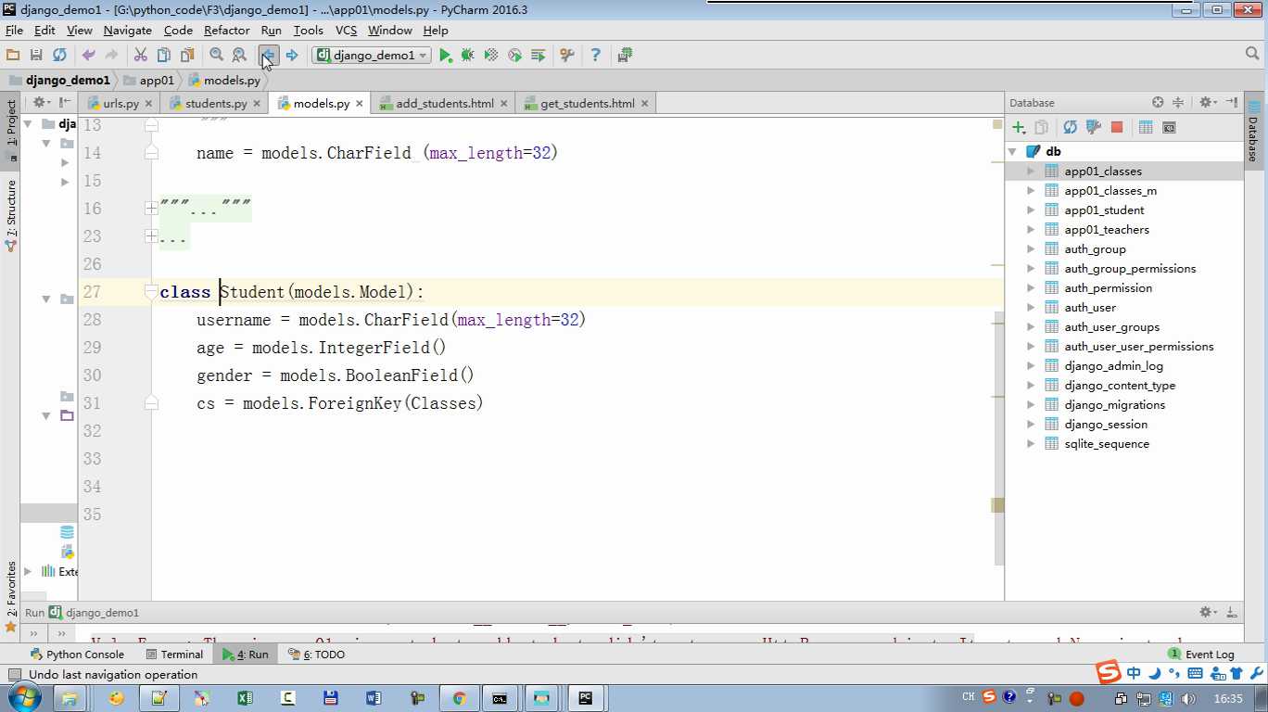Viewport: 1268px width, 712px height.
Task: Open Project panel gear settings dropdown
Action: 41,102
